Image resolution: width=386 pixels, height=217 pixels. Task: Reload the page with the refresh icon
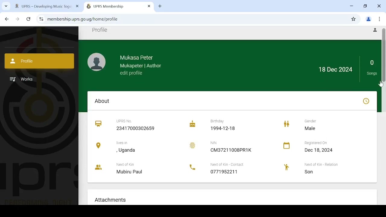pos(28,19)
